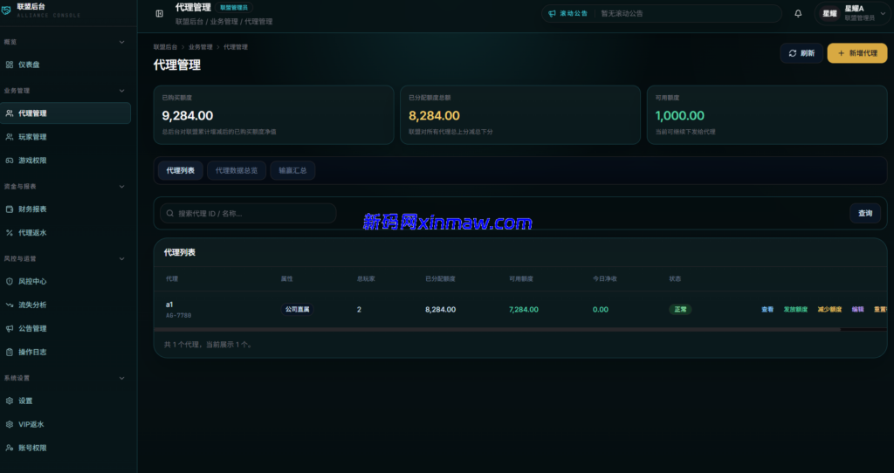The height and width of the screenshot is (473, 894).
Task: Click the 设置 gear icon in sidebar
Action: [9, 401]
